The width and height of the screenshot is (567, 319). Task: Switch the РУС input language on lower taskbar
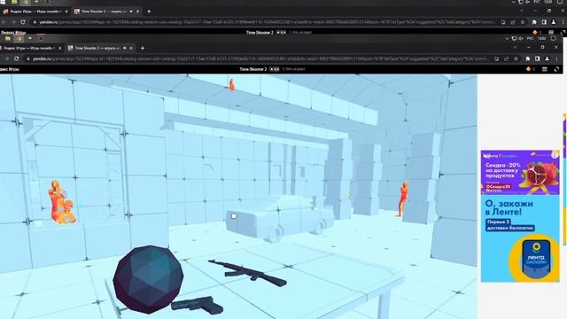tap(530, 38)
